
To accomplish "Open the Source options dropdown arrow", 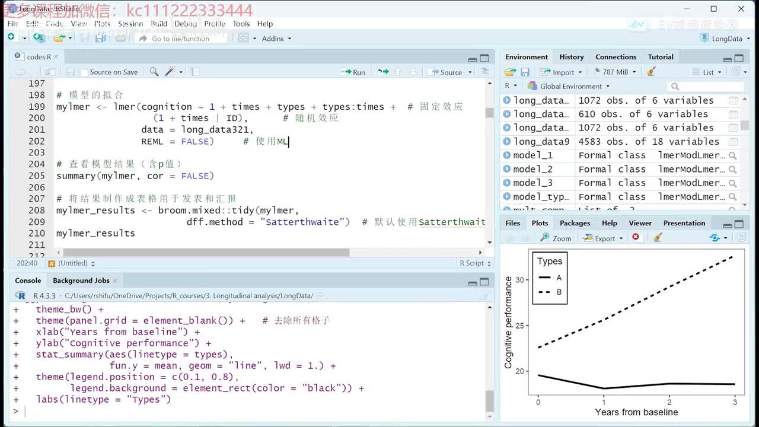I will pos(470,72).
